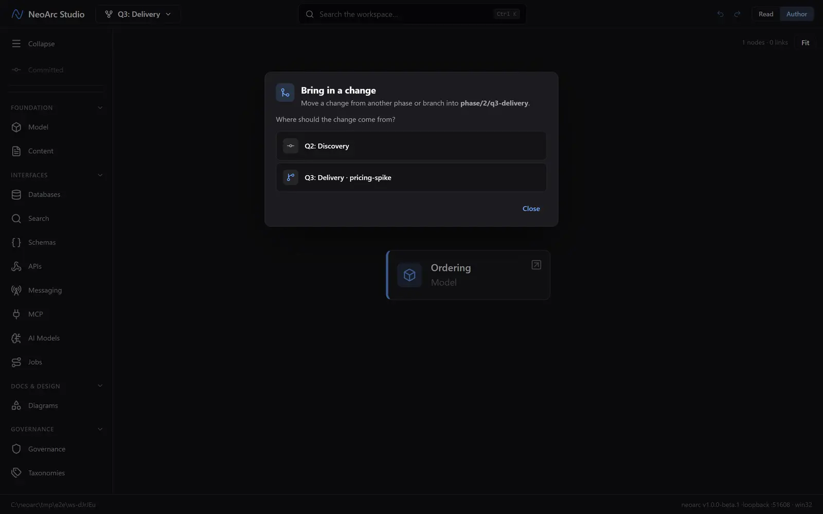The height and width of the screenshot is (514, 823).
Task: Choose Q2: Discovery as change source
Action: click(x=411, y=146)
